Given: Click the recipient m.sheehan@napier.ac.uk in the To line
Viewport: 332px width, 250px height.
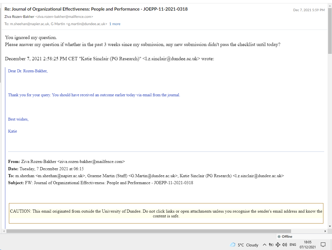Looking at the screenshot, I should [x=30, y=24].
